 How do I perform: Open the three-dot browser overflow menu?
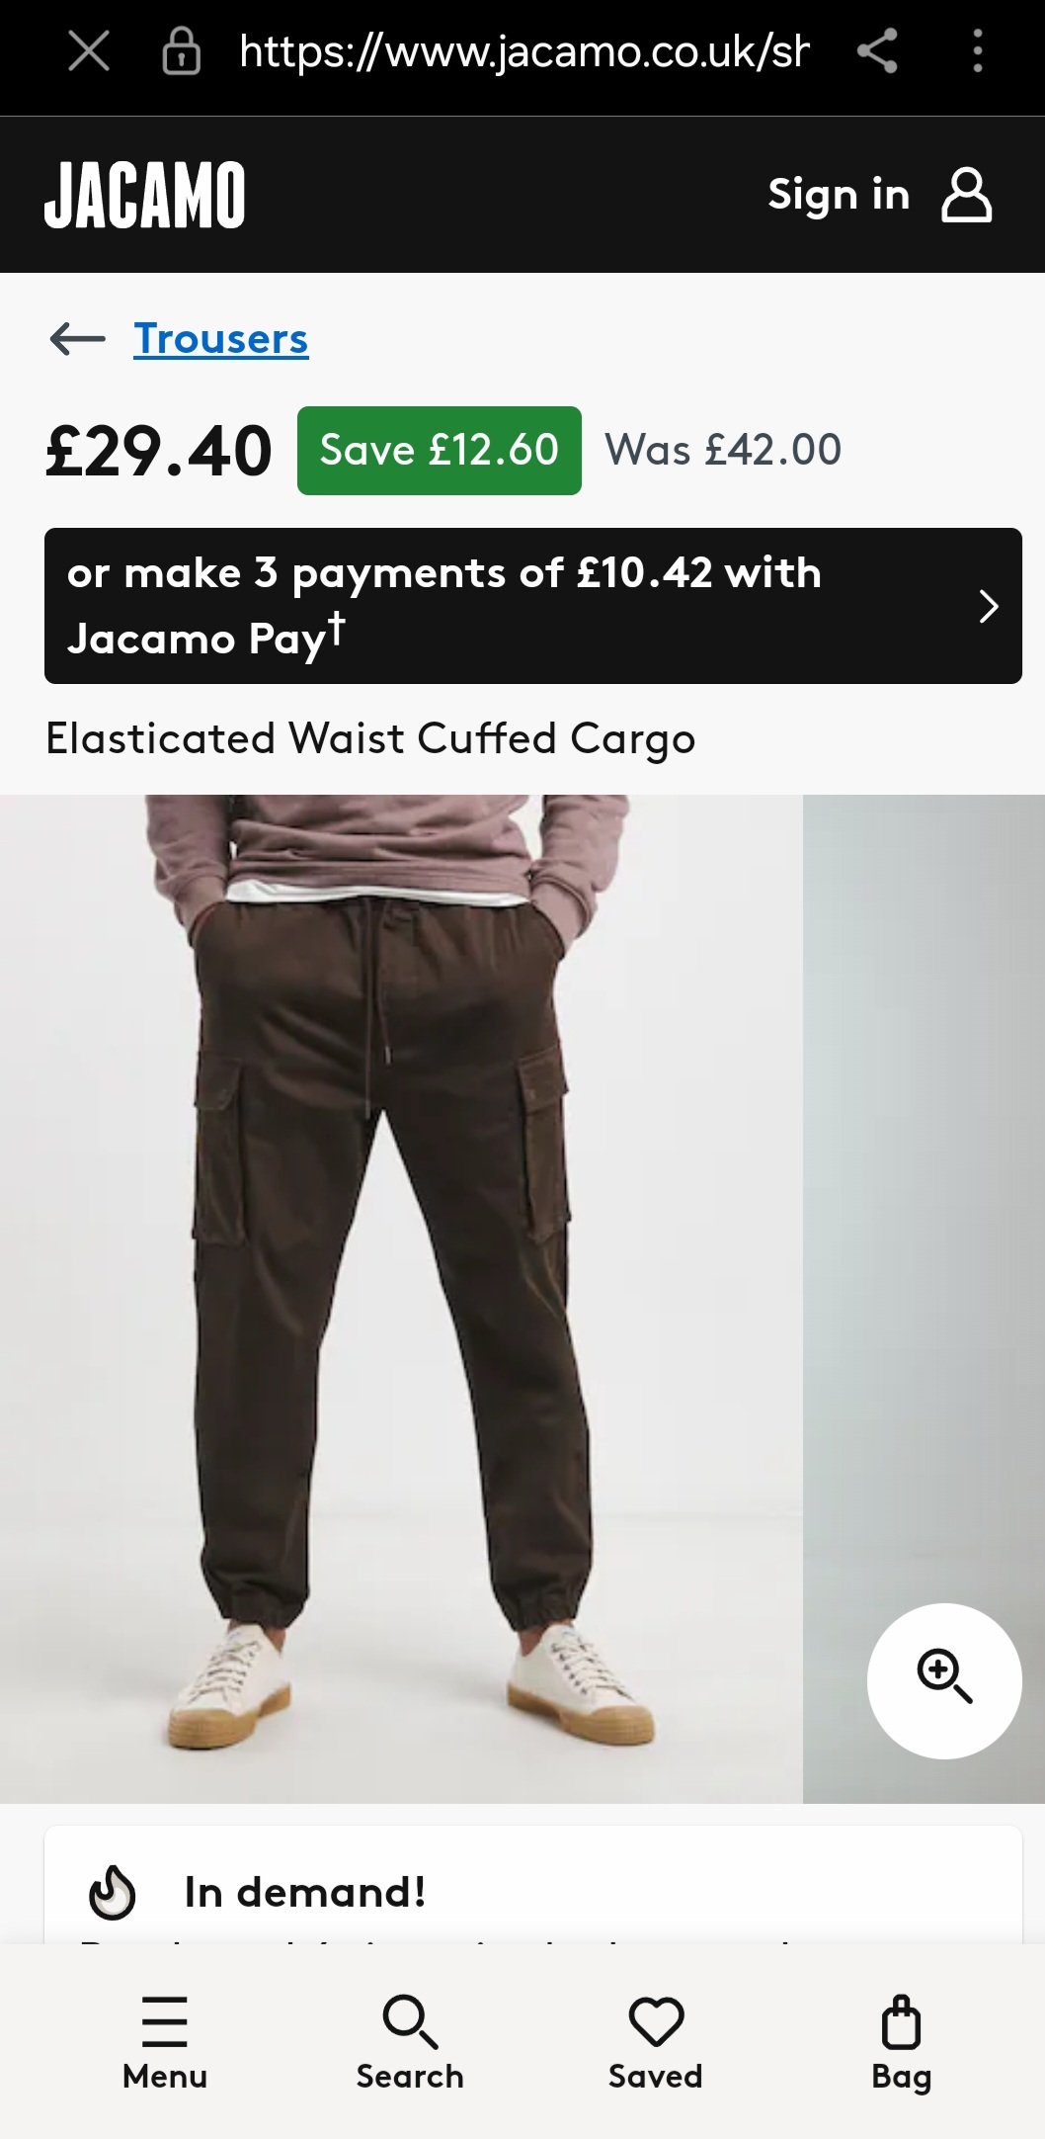point(977,51)
